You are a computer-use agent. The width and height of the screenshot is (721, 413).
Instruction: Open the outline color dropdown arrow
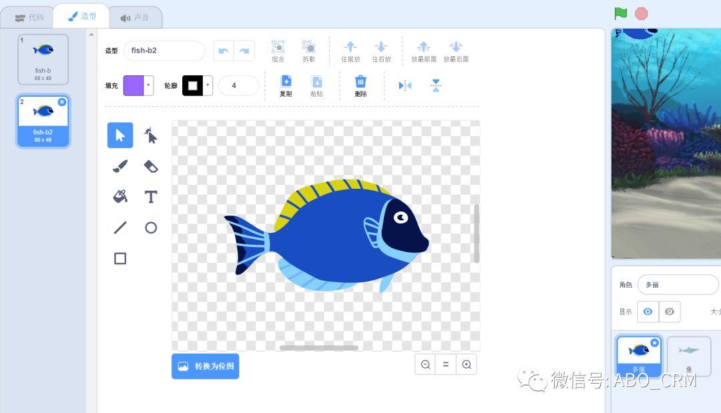pyautogui.click(x=208, y=85)
